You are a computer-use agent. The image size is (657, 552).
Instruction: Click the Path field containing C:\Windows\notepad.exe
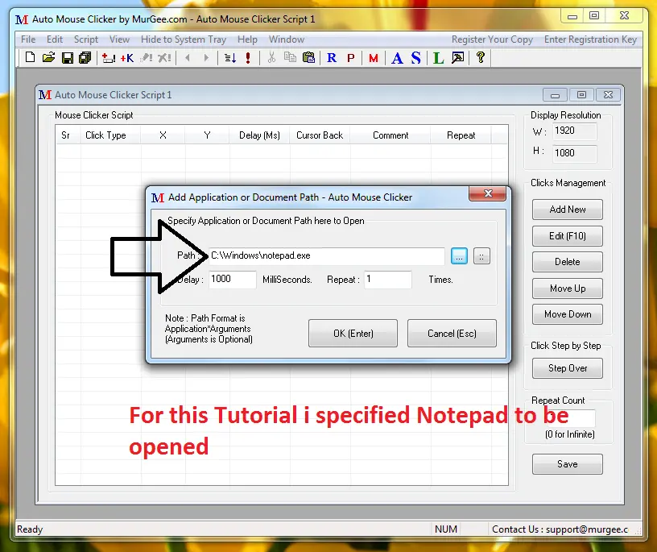point(327,256)
